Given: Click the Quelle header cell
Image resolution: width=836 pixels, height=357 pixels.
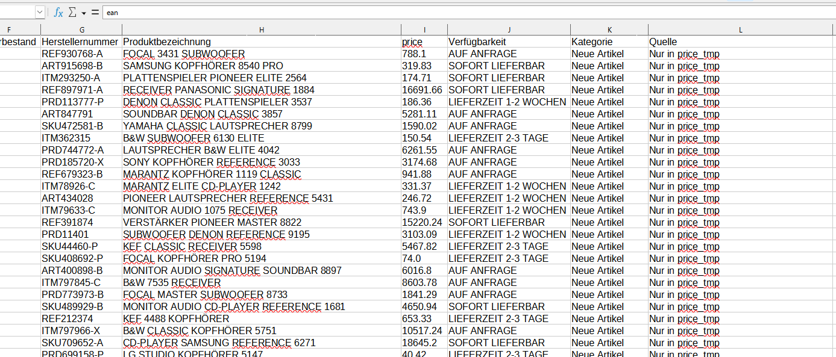Looking at the screenshot, I should (x=663, y=42).
